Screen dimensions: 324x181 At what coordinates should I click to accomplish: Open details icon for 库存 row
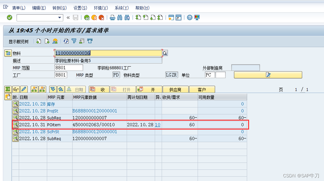click(x=16, y=104)
